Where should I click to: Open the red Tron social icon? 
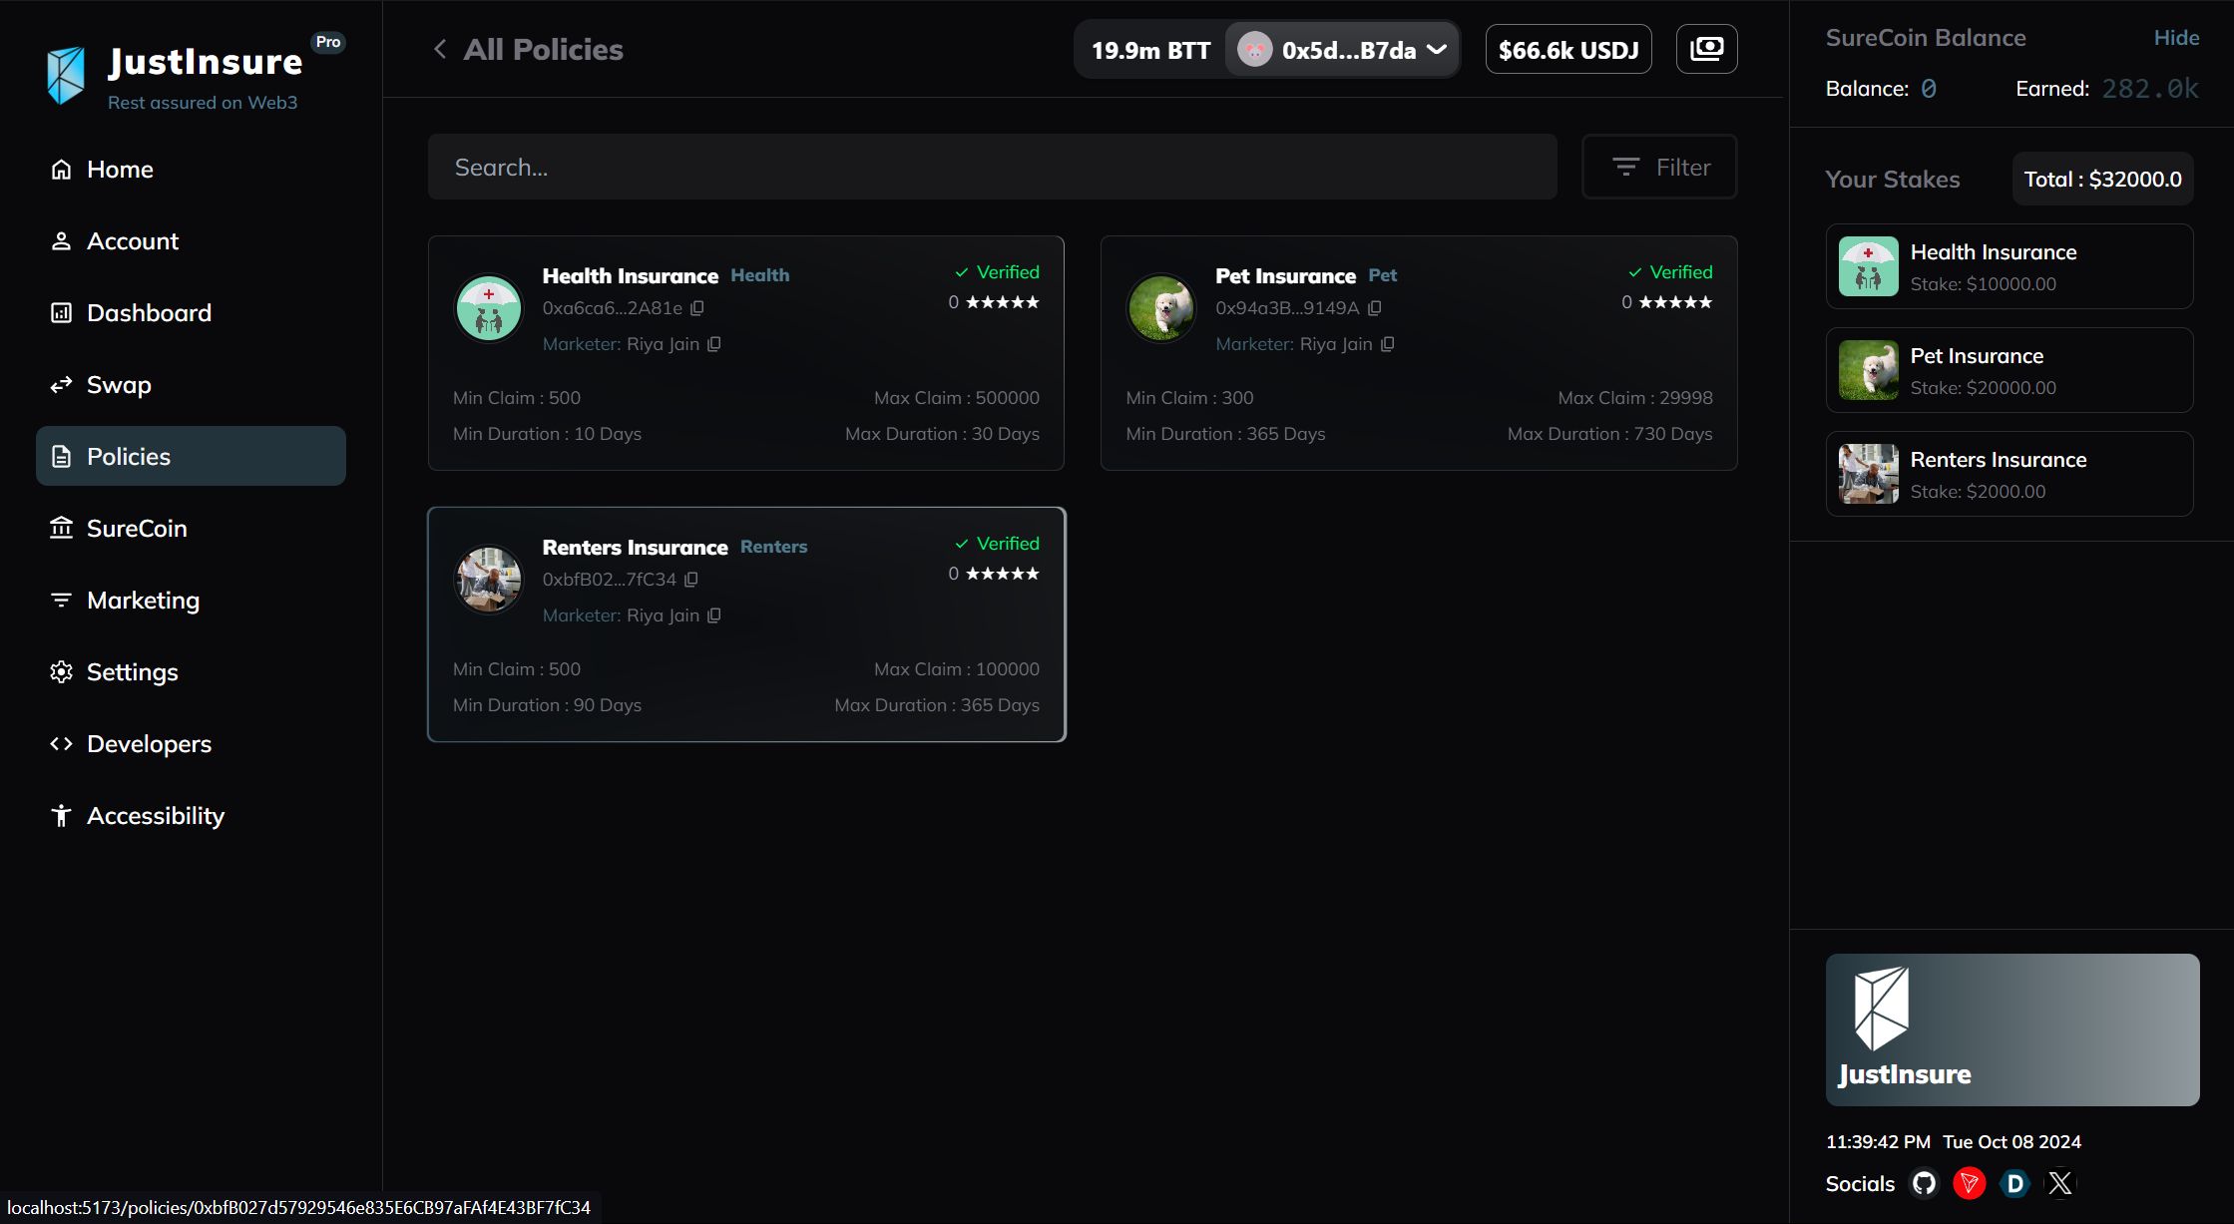tap(1969, 1183)
